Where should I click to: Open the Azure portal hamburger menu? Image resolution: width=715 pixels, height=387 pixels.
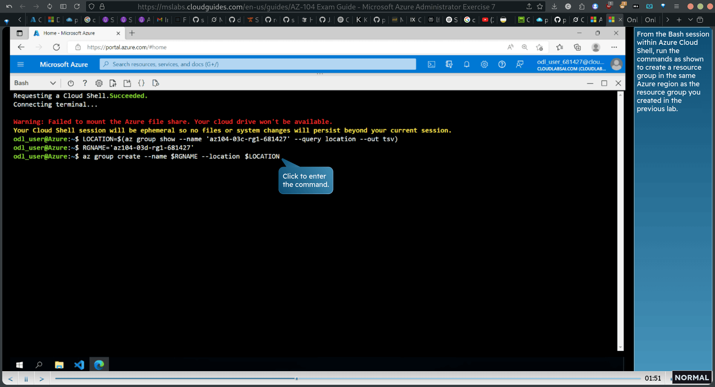[21, 64]
